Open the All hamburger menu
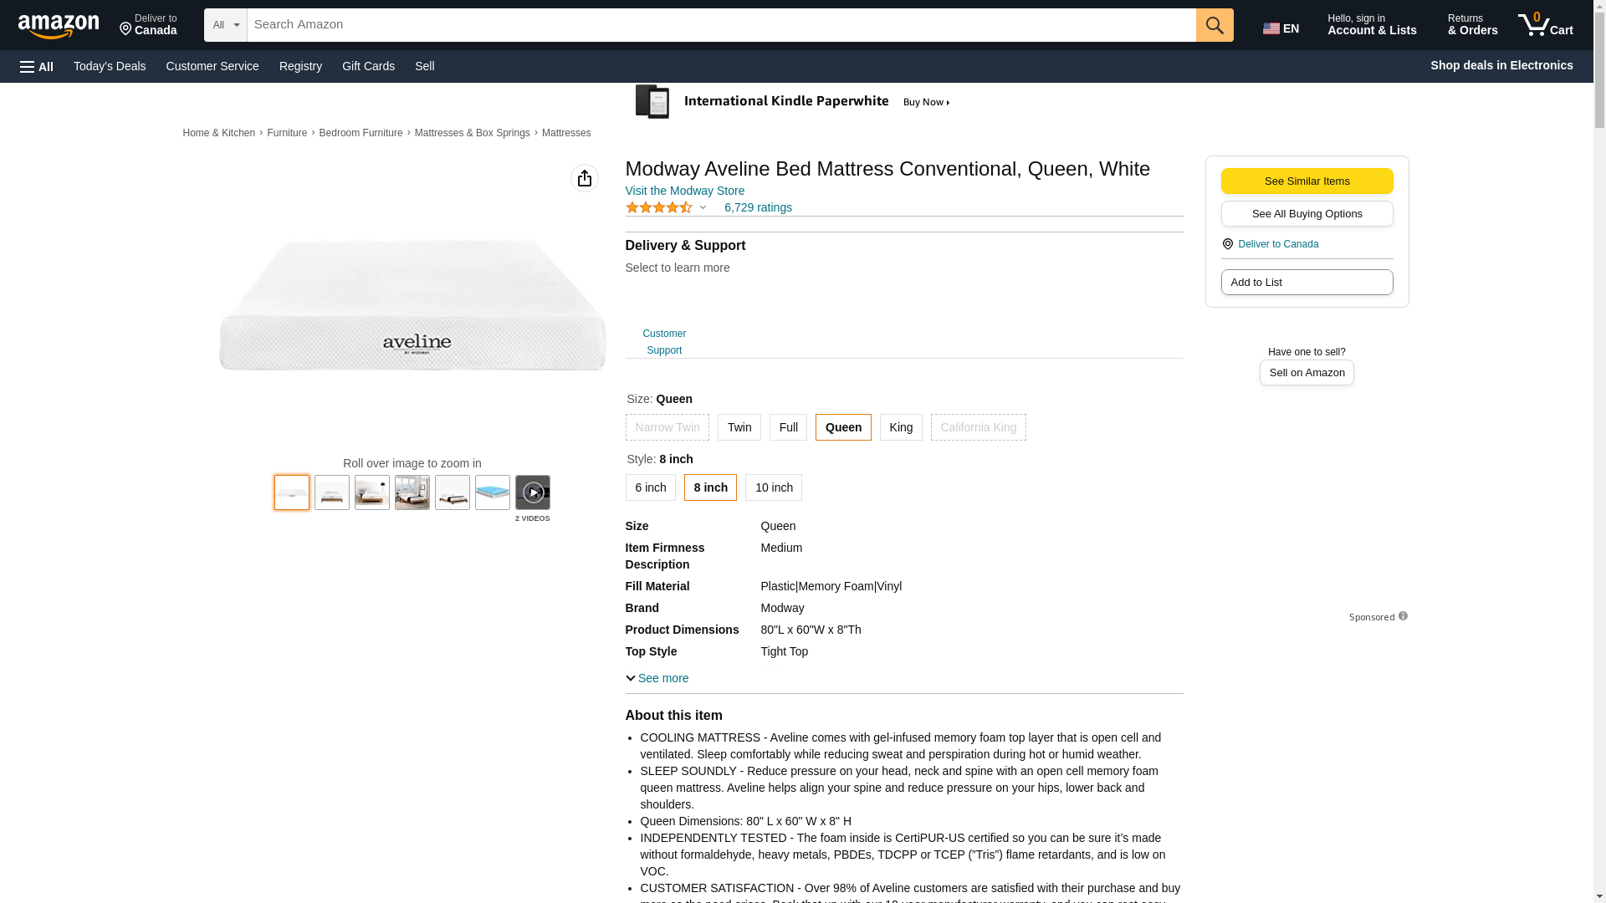The image size is (1606, 903). point(37,66)
